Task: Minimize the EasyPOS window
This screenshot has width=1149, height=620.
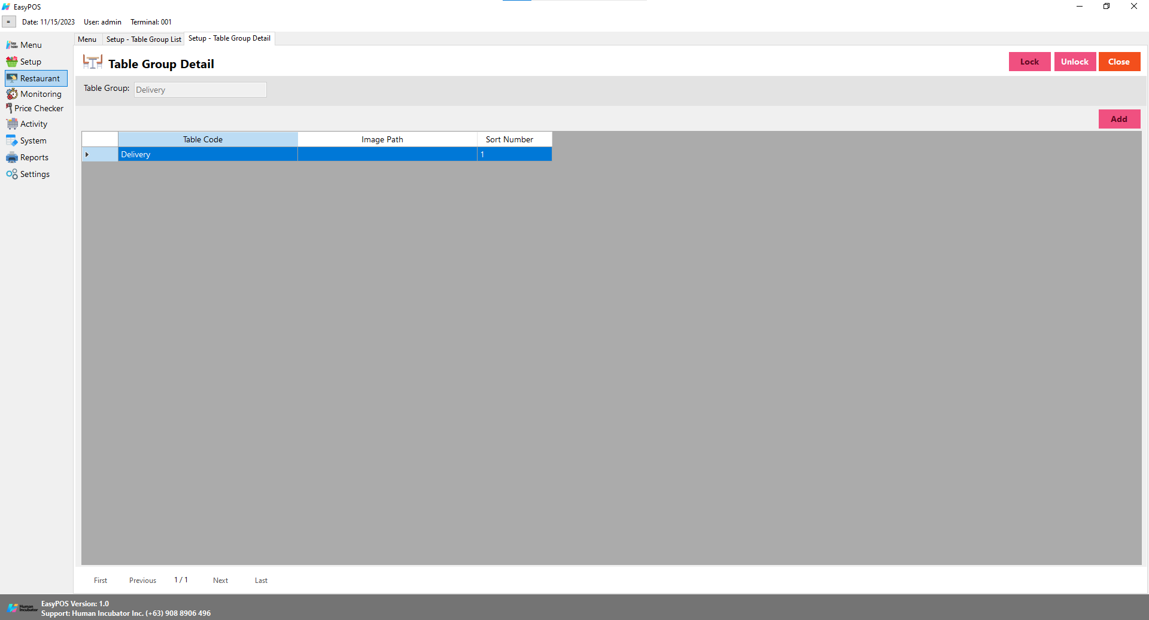Action: click(1080, 7)
